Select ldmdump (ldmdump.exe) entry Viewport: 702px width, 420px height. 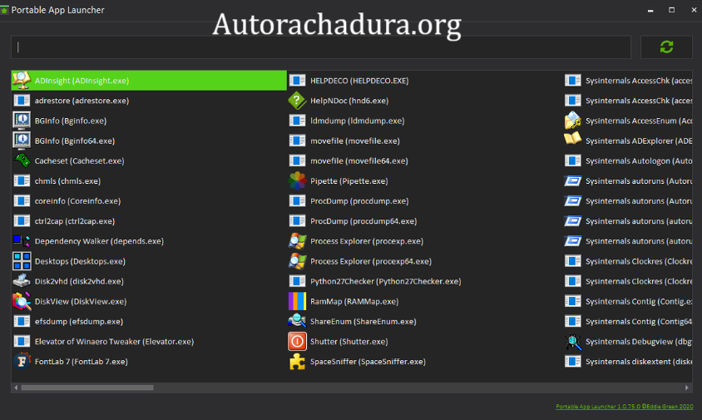[x=424, y=121]
